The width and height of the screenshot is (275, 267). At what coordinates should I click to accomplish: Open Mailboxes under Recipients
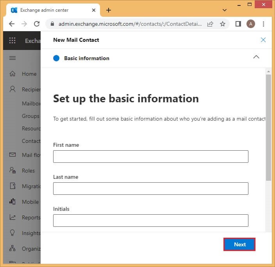click(31, 103)
